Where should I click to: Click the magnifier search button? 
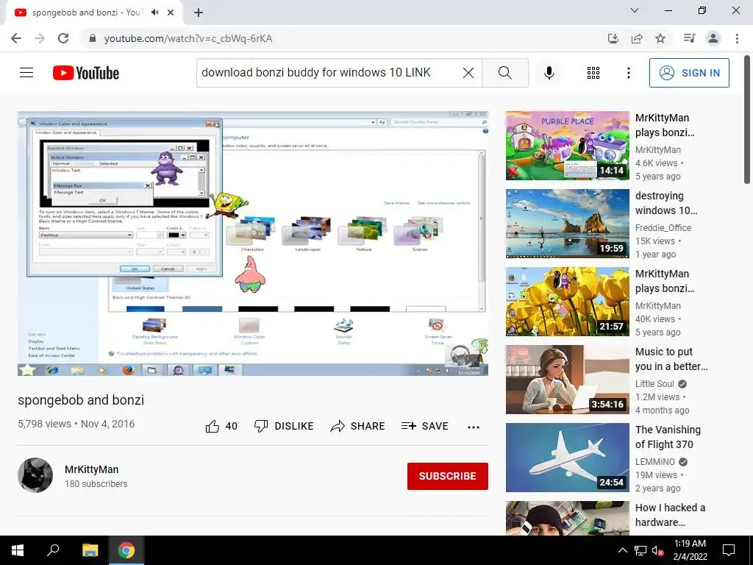[504, 73]
